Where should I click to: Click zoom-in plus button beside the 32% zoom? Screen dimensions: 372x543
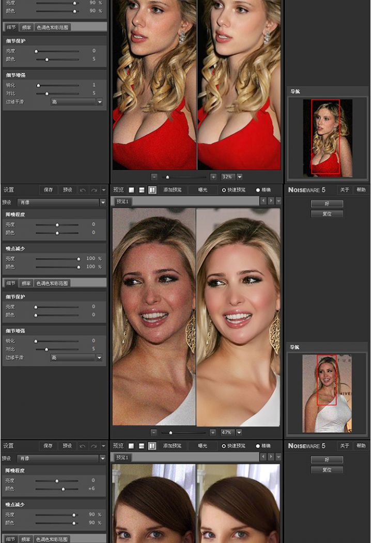coord(213,177)
